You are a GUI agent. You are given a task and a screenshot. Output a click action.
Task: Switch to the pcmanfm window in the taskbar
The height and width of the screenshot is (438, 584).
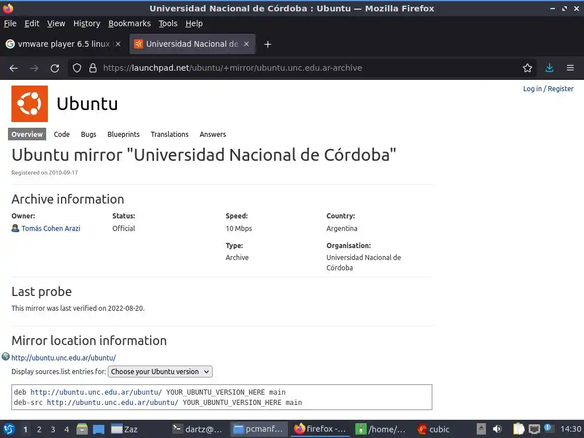pyautogui.click(x=258, y=429)
